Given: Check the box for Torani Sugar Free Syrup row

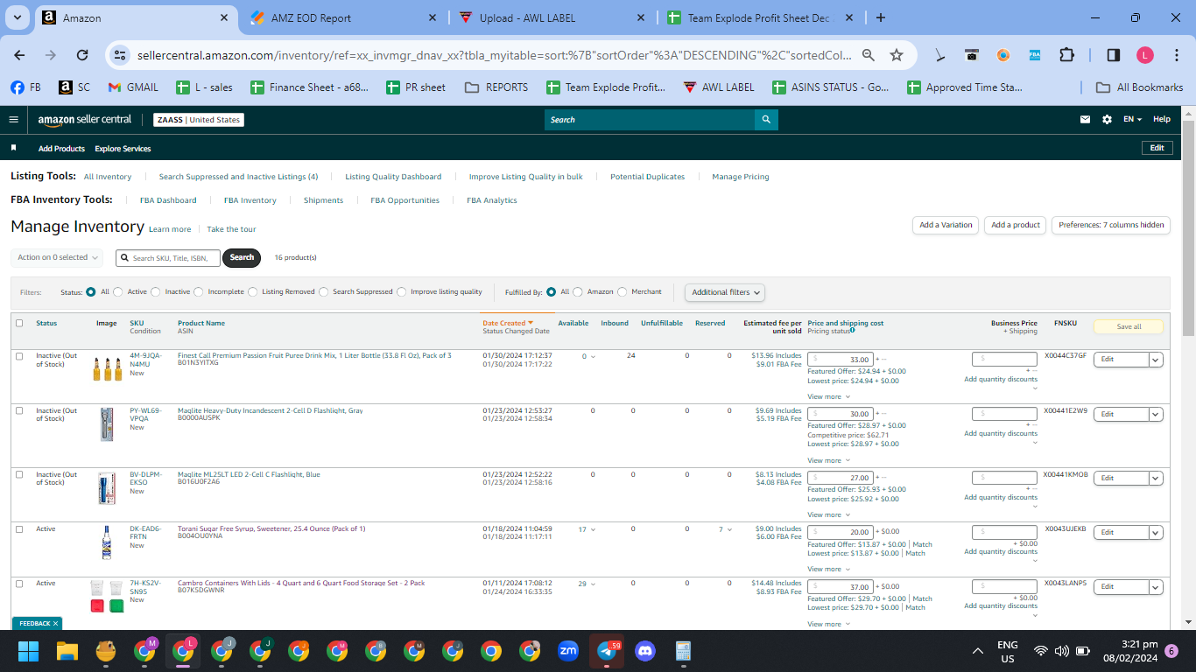Looking at the screenshot, I should point(19,528).
